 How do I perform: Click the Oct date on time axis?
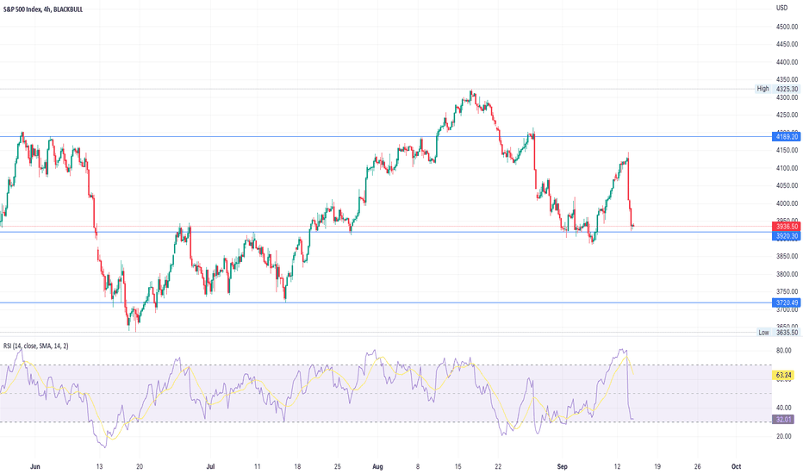click(x=736, y=467)
